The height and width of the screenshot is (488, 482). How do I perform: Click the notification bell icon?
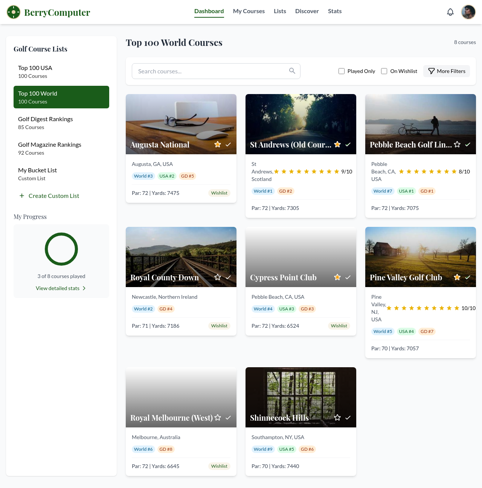450,12
